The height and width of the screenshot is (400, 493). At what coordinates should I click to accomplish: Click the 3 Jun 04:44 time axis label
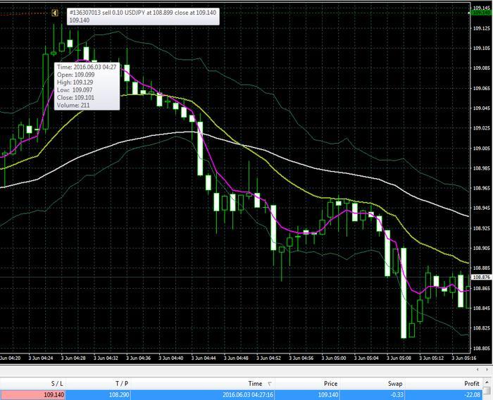(x=204, y=358)
